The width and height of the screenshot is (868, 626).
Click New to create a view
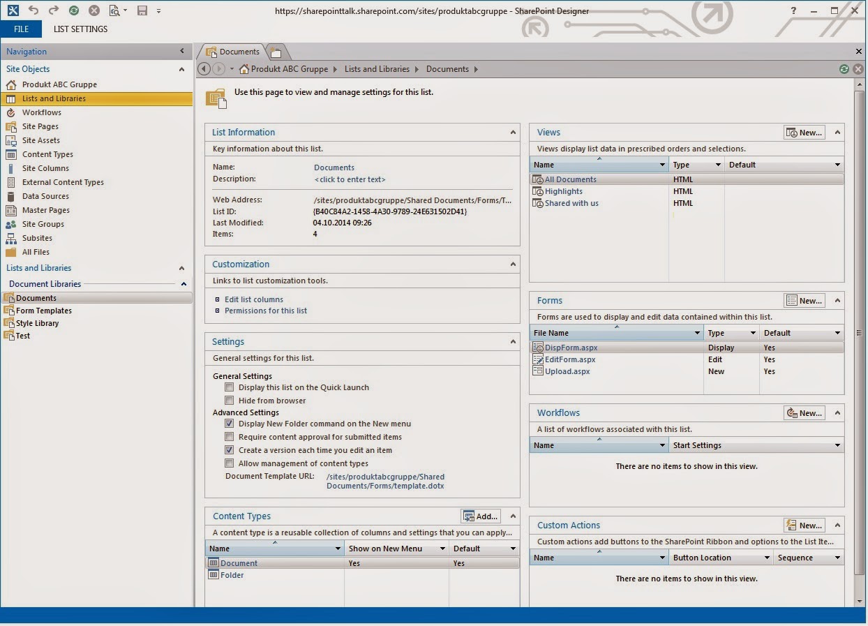(x=803, y=132)
